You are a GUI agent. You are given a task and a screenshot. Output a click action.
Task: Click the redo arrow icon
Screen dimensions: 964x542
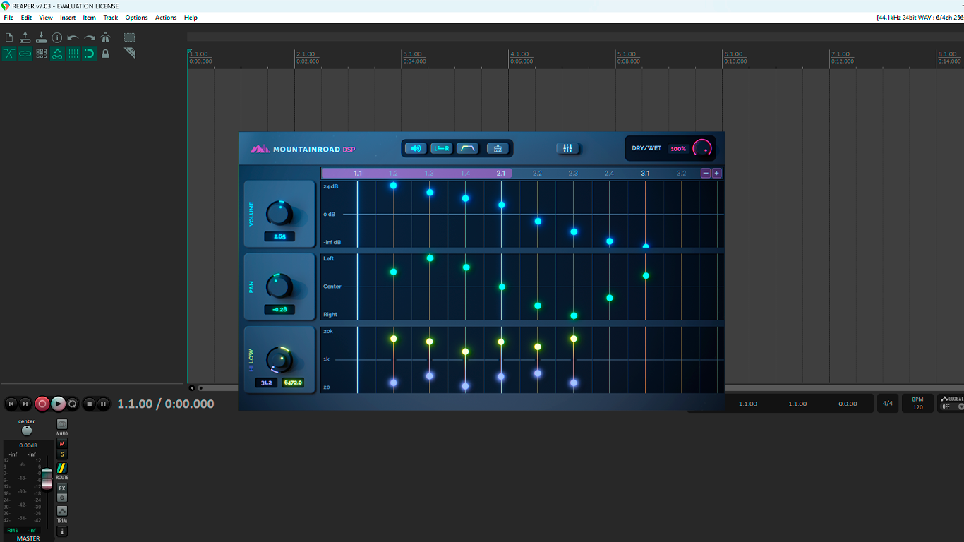pos(90,37)
